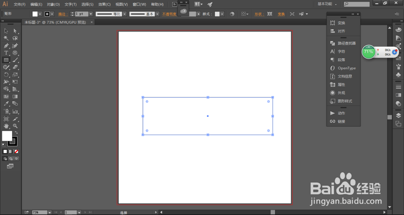The height and width of the screenshot is (215, 404).
Task: Open the 基本 brush definition dropdown
Action: [x=157, y=14]
